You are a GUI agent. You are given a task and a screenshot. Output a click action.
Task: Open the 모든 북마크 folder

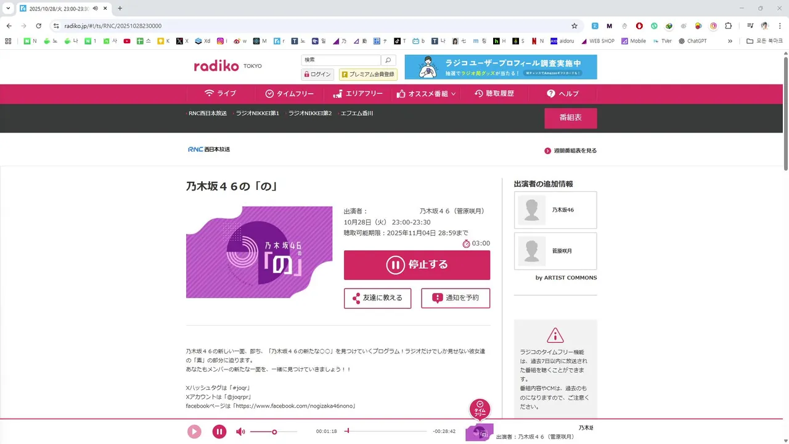[x=765, y=41]
